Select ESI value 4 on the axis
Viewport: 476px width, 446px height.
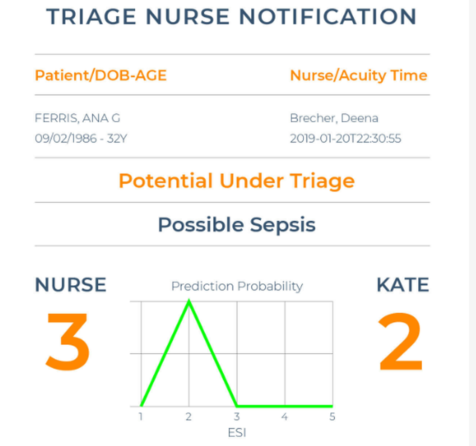(285, 416)
